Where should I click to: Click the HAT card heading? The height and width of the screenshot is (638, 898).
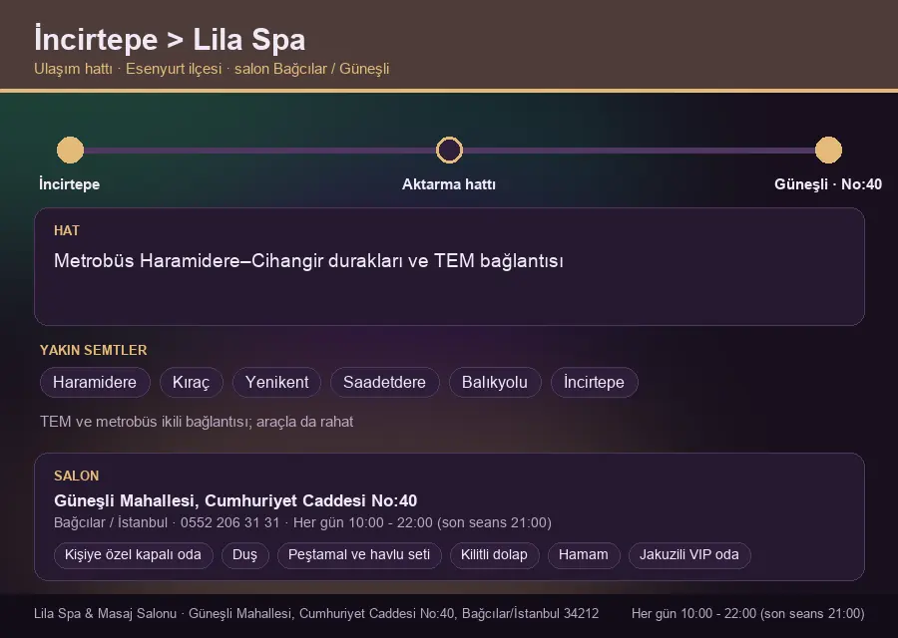tap(67, 230)
